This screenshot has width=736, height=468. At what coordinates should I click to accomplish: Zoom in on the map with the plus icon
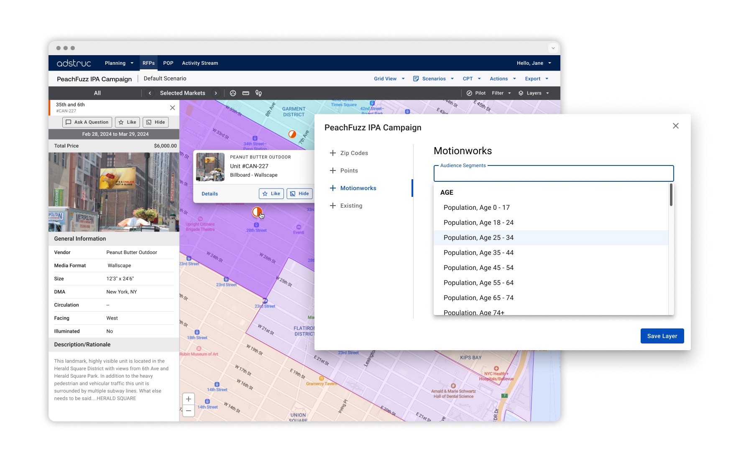(189, 399)
